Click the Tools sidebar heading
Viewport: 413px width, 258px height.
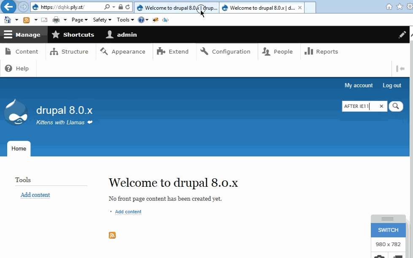pos(23,180)
